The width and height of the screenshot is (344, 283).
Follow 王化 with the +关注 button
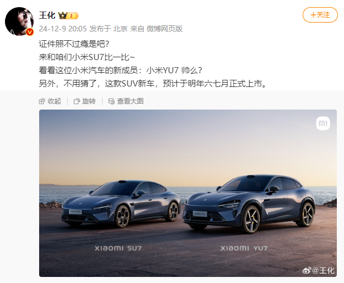320,15
